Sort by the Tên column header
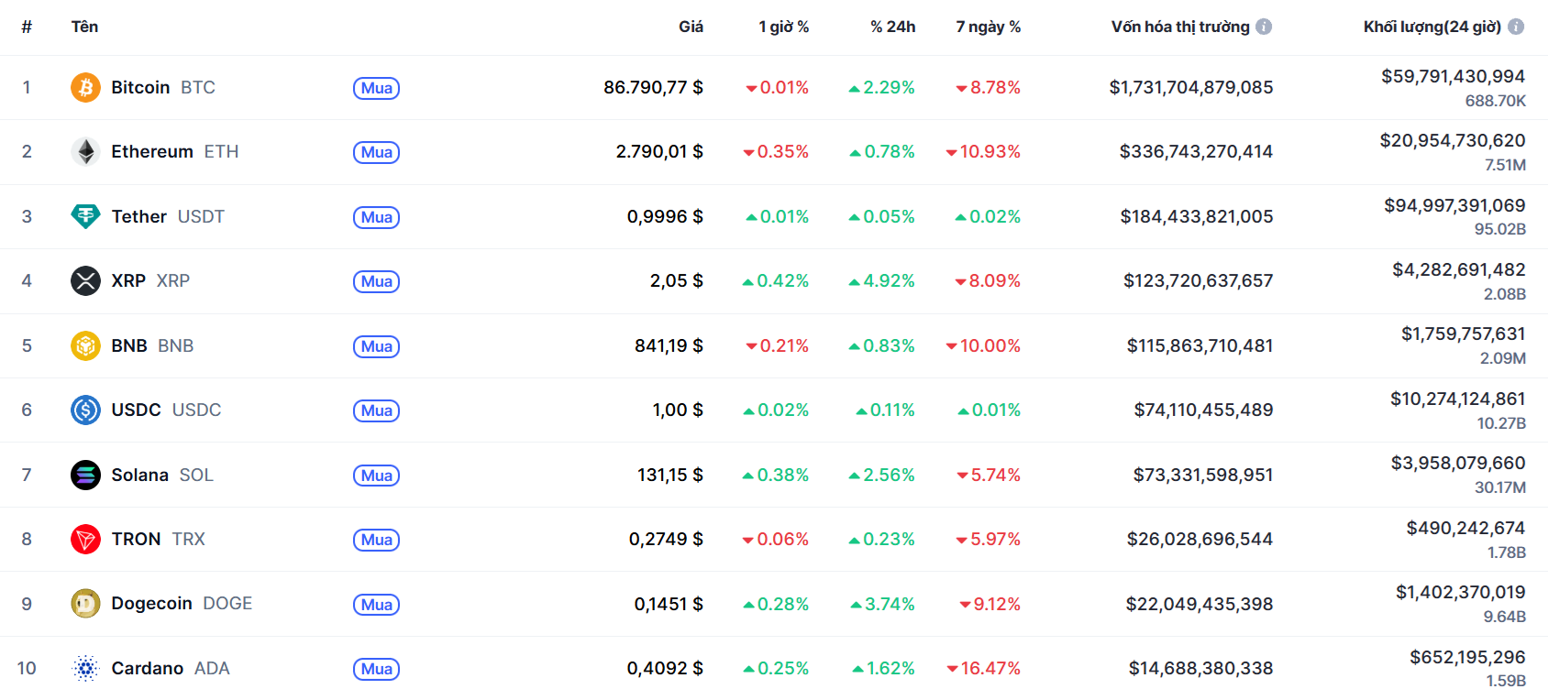The image size is (1548, 700). (84, 27)
